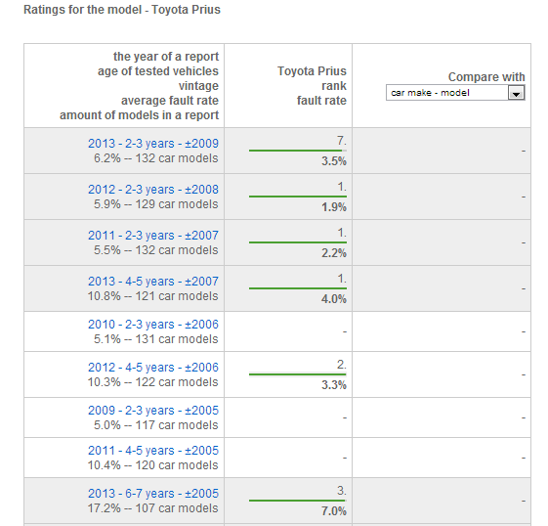This screenshot has height=526, width=548.
Task: Open the 2011 - 4-5 years - ±2005 report
Action: [153, 451]
